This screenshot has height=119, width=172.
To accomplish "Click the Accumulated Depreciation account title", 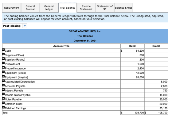I will [x=20, y=82].
